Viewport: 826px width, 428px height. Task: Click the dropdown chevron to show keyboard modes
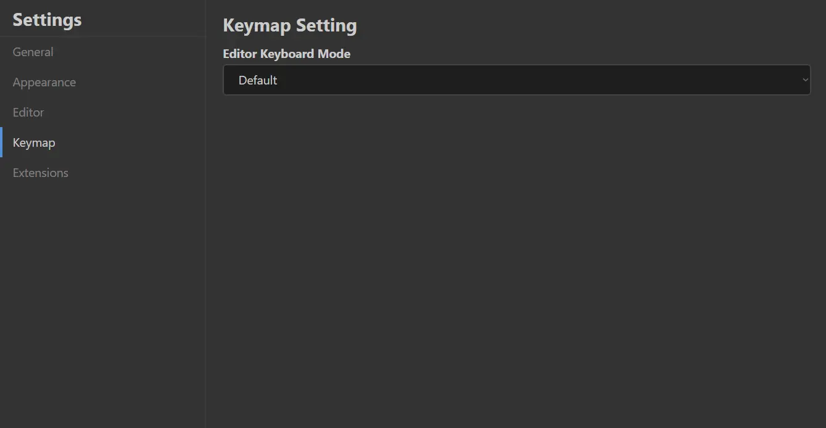point(805,80)
